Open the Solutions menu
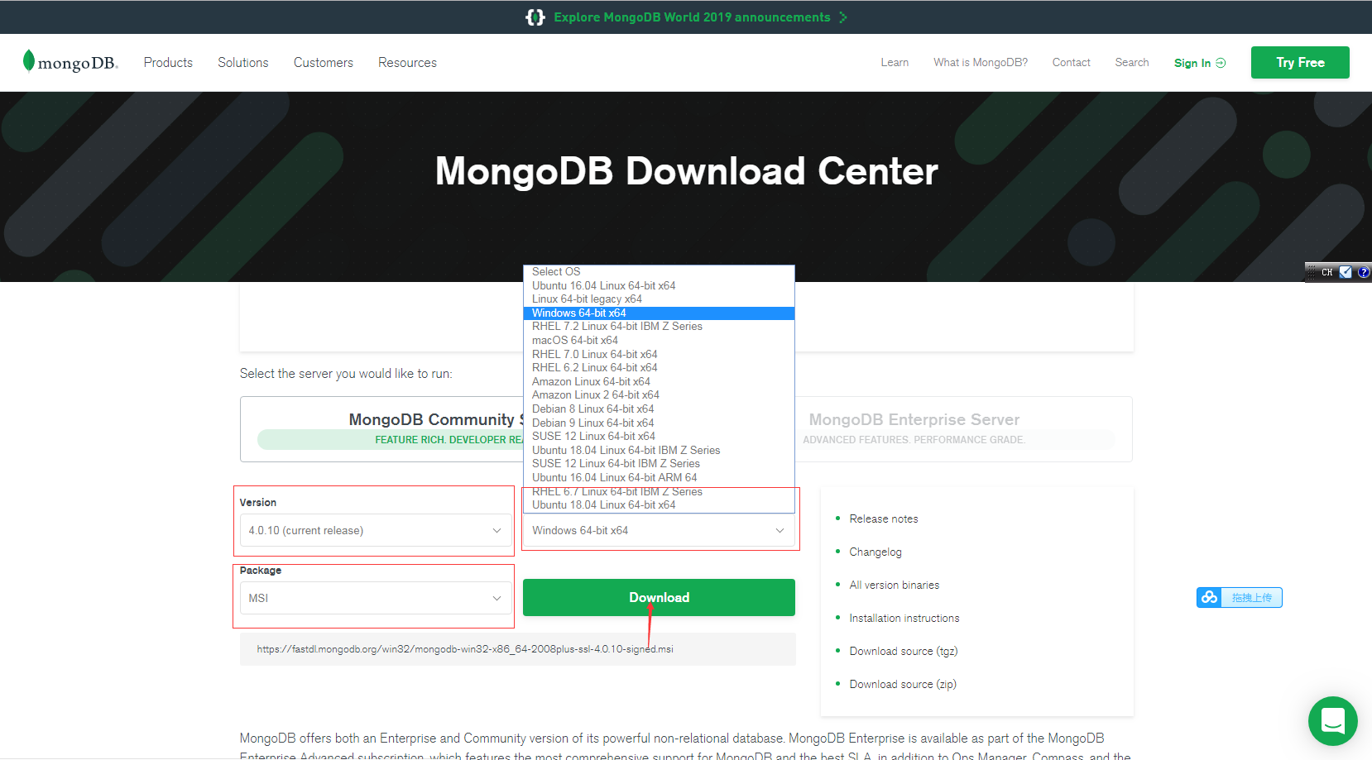The height and width of the screenshot is (760, 1372). [x=242, y=62]
